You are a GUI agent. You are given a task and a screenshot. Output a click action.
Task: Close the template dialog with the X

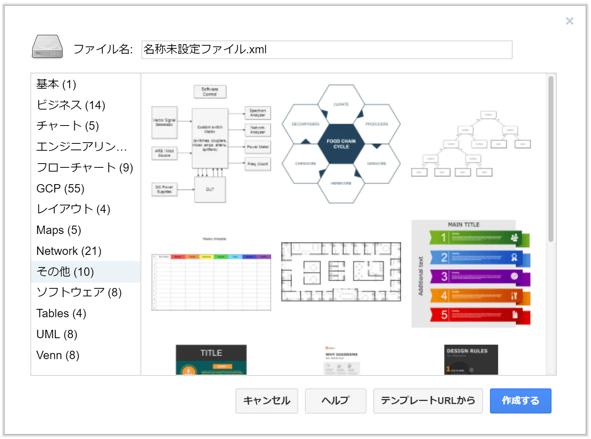tap(569, 21)
